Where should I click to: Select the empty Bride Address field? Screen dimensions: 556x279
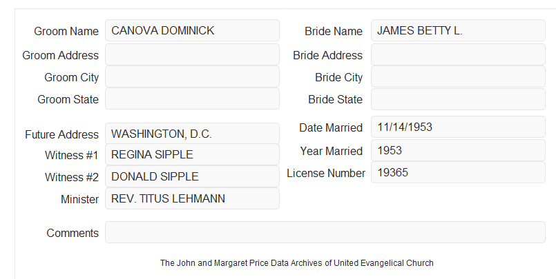pyautogui.click(x=458, y=54)
